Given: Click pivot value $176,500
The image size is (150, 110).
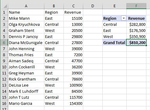Looking at the screenshot, I should point(136,30).
